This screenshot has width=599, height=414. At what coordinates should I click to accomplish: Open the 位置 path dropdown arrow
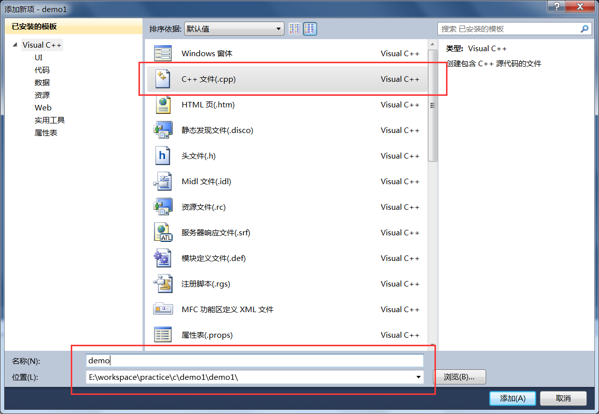[418, 377]
